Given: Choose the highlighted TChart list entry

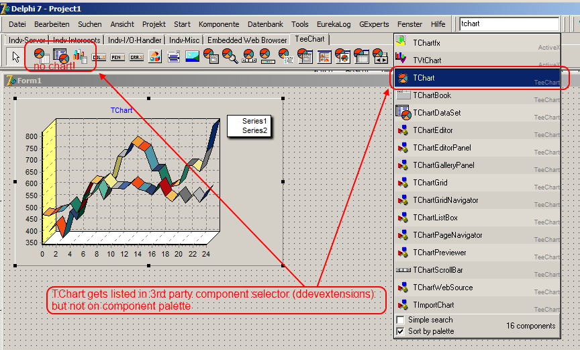Looking at the screenshot, I should click(477, 78).
